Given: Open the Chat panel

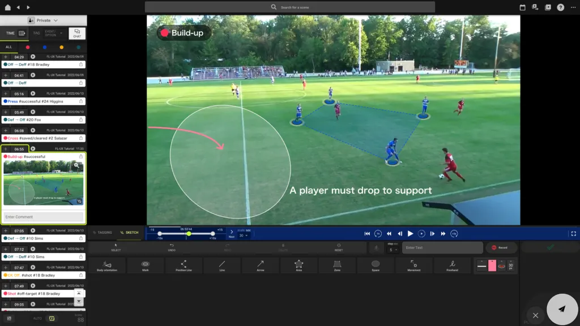Looking at the screenshot, I should (77, 33).
